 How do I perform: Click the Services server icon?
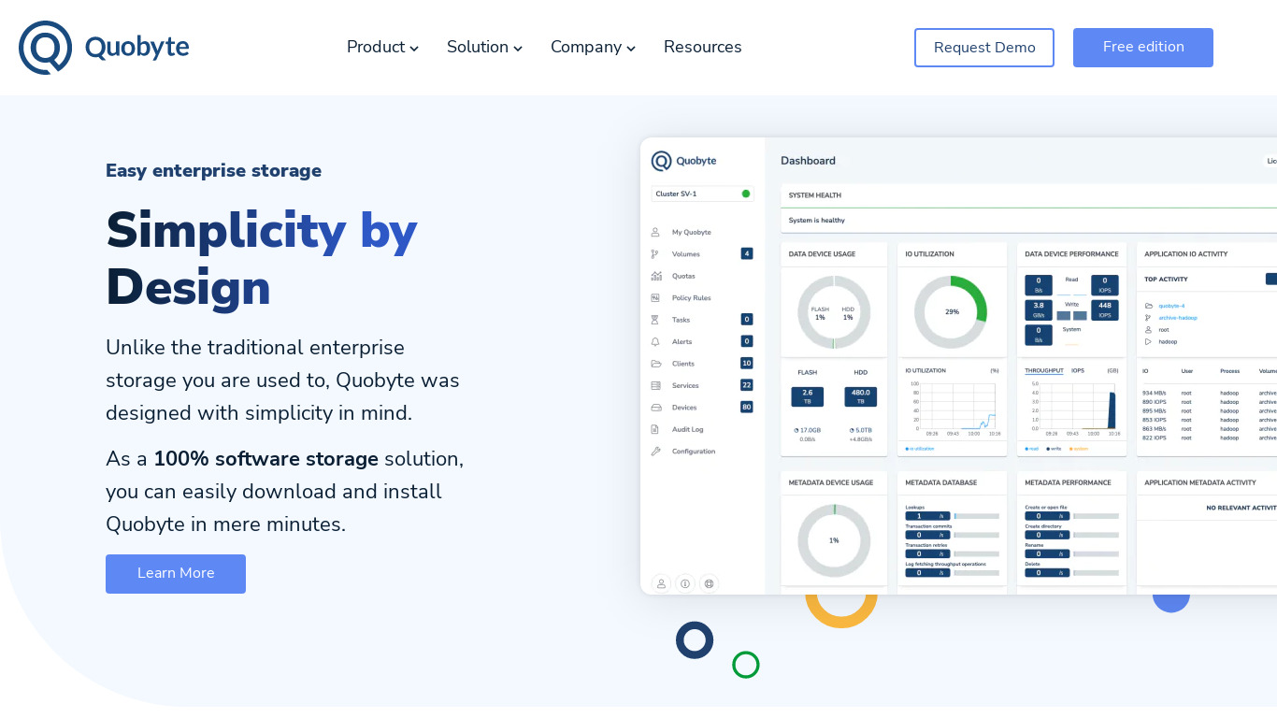[655, 385]
